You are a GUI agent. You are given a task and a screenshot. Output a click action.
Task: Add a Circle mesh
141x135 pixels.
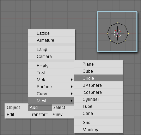click(98, 78)
